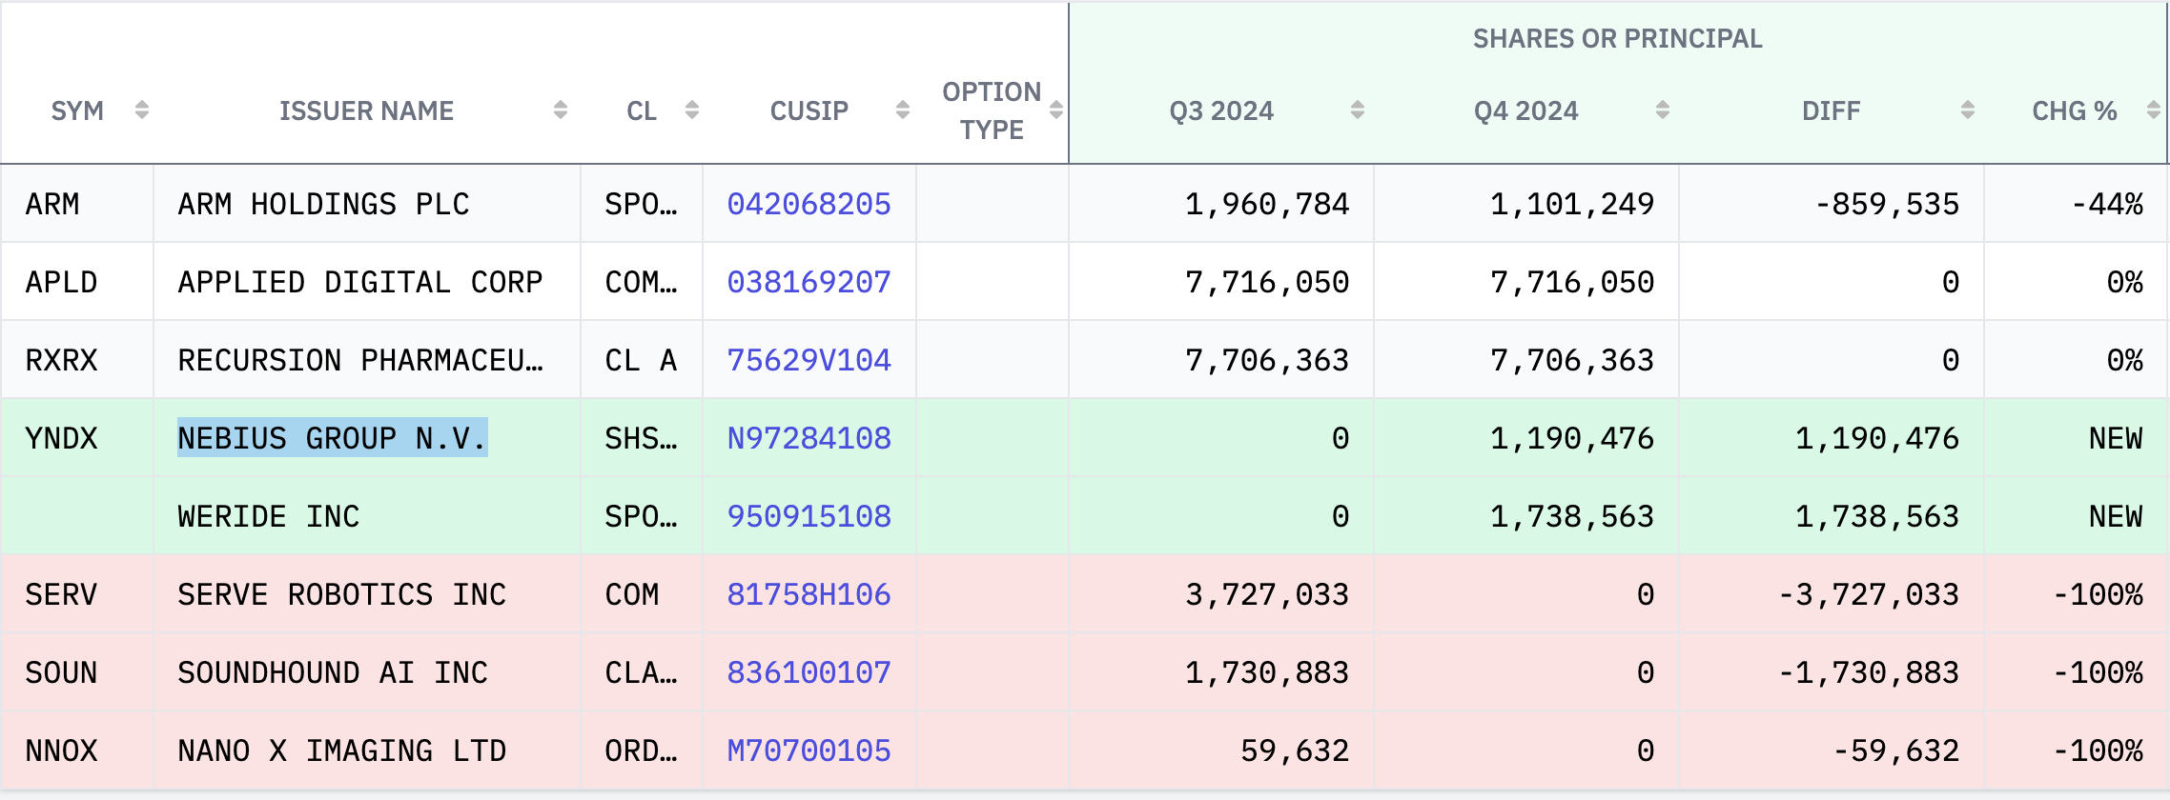Click the Q3 2024 header label
The image size is (2170, 800).
(x=1221, y=110)
